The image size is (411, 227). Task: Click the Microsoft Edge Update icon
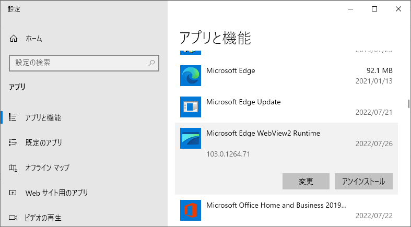191,107
